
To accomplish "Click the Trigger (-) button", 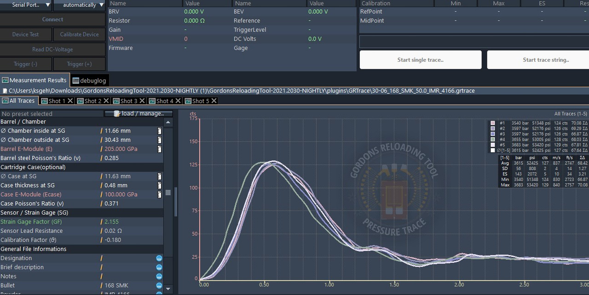I will [x=26, y=64].
